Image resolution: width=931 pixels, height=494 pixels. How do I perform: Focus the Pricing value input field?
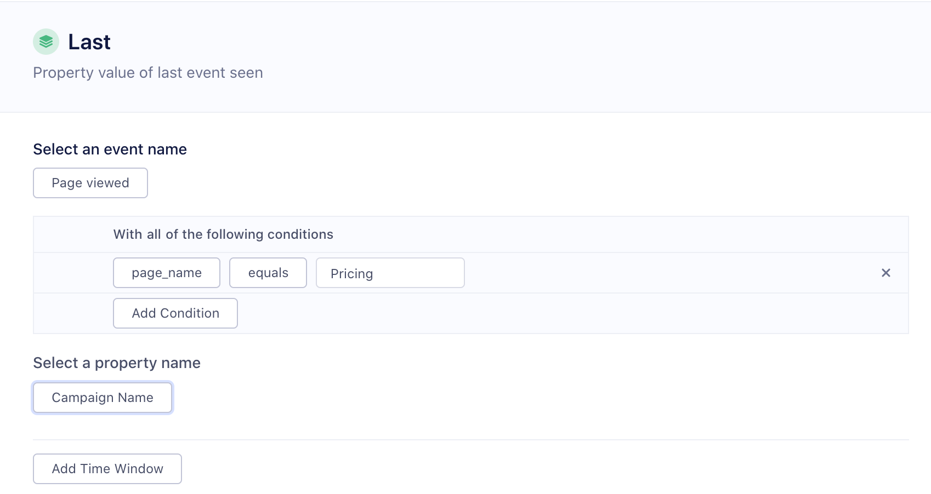[x=390, y=273]
